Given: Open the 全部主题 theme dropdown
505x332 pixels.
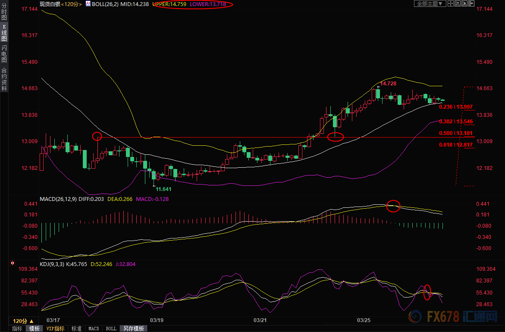Looking at the screenshot, I should [x=428, y=4].
